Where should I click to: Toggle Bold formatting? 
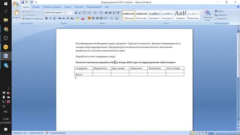point(46,18)
